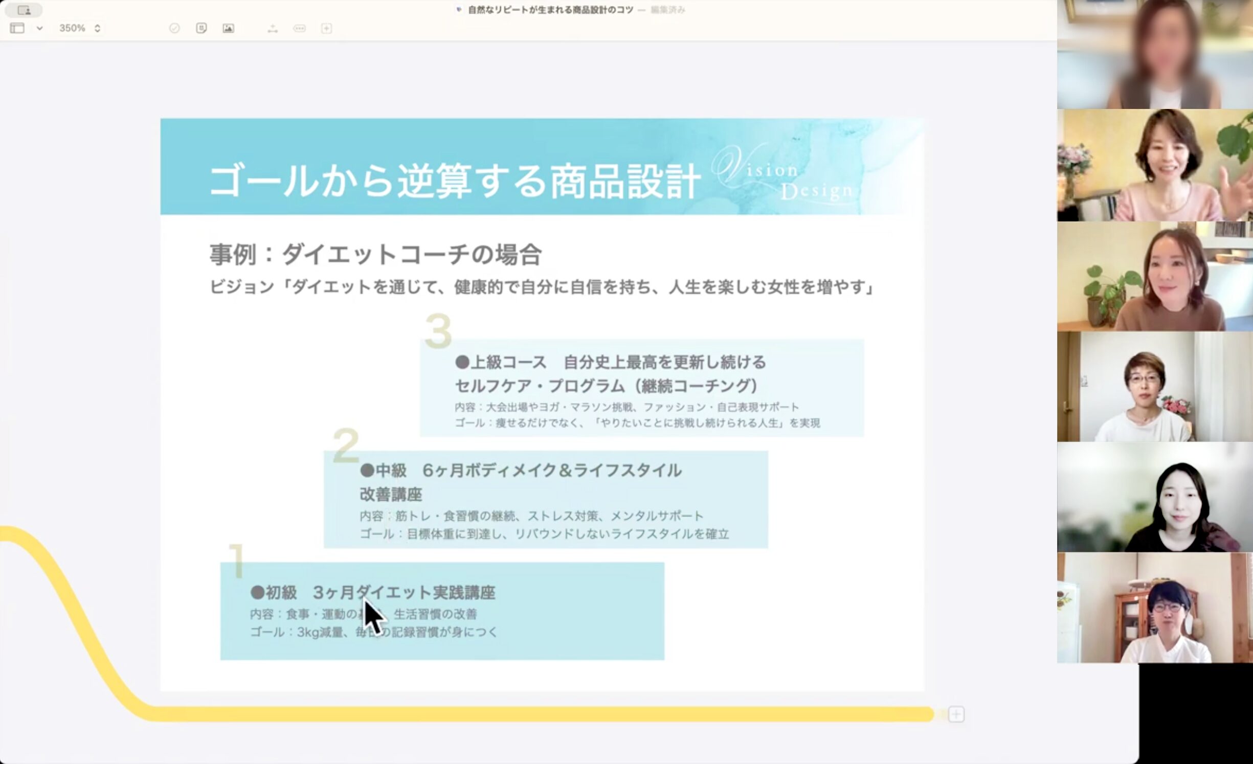Toggle the sidebar view icon

pyautogui.click(x=17, y=28)
